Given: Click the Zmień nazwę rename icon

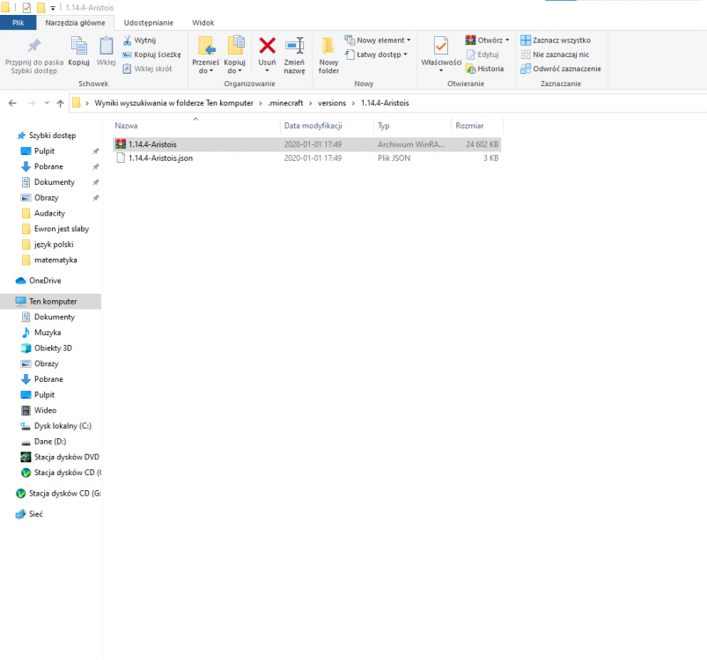Looking at the screenshot, I should coord(294,46).
